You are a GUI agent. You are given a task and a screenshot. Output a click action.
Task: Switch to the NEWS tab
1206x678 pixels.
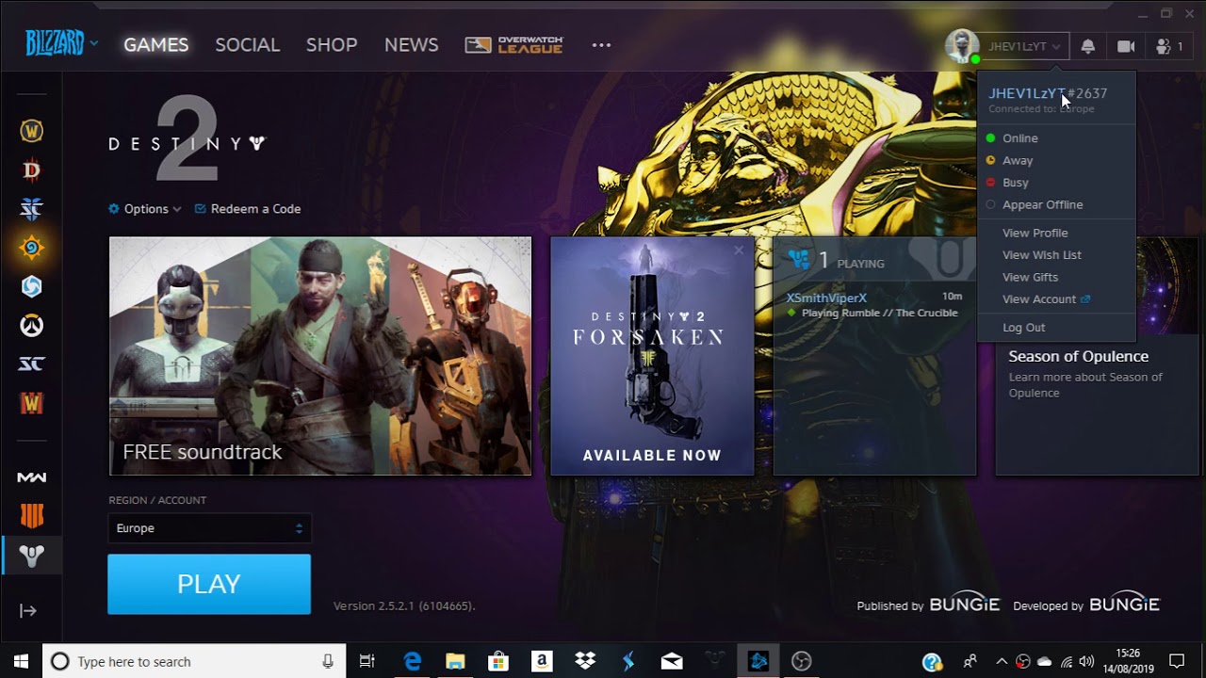(x=411, y=45)
